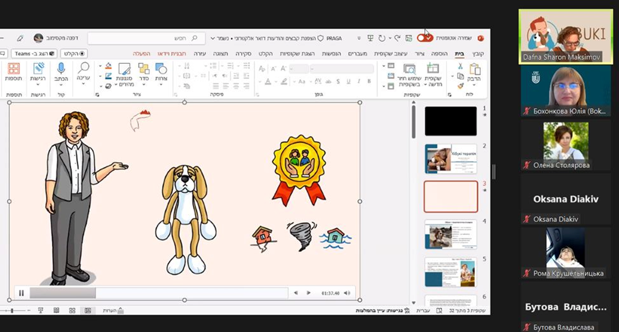Open the Insert (הוספה) ribbon tab
The image size is (619, 332).
[x=439, y=54]
